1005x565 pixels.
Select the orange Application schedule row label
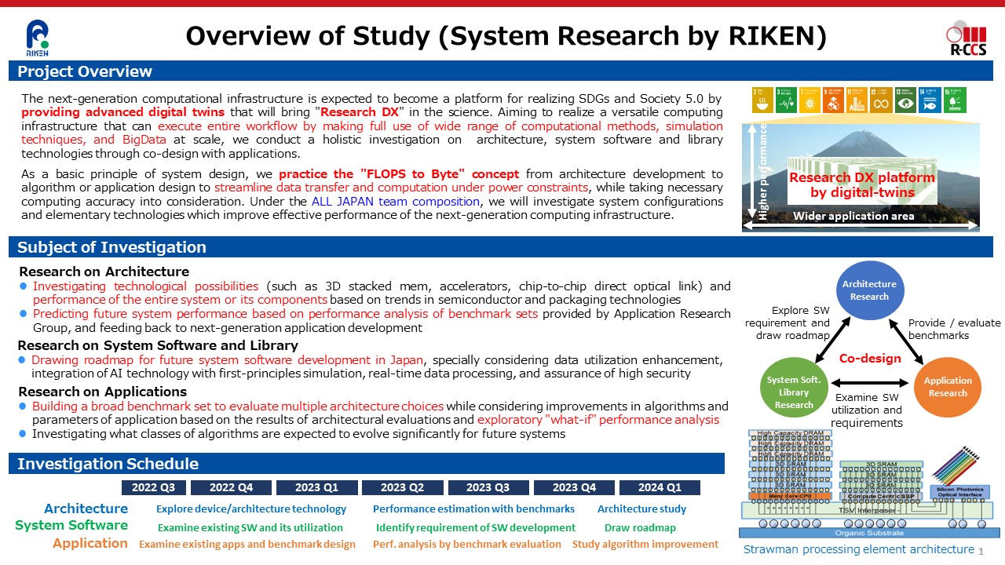90,543
